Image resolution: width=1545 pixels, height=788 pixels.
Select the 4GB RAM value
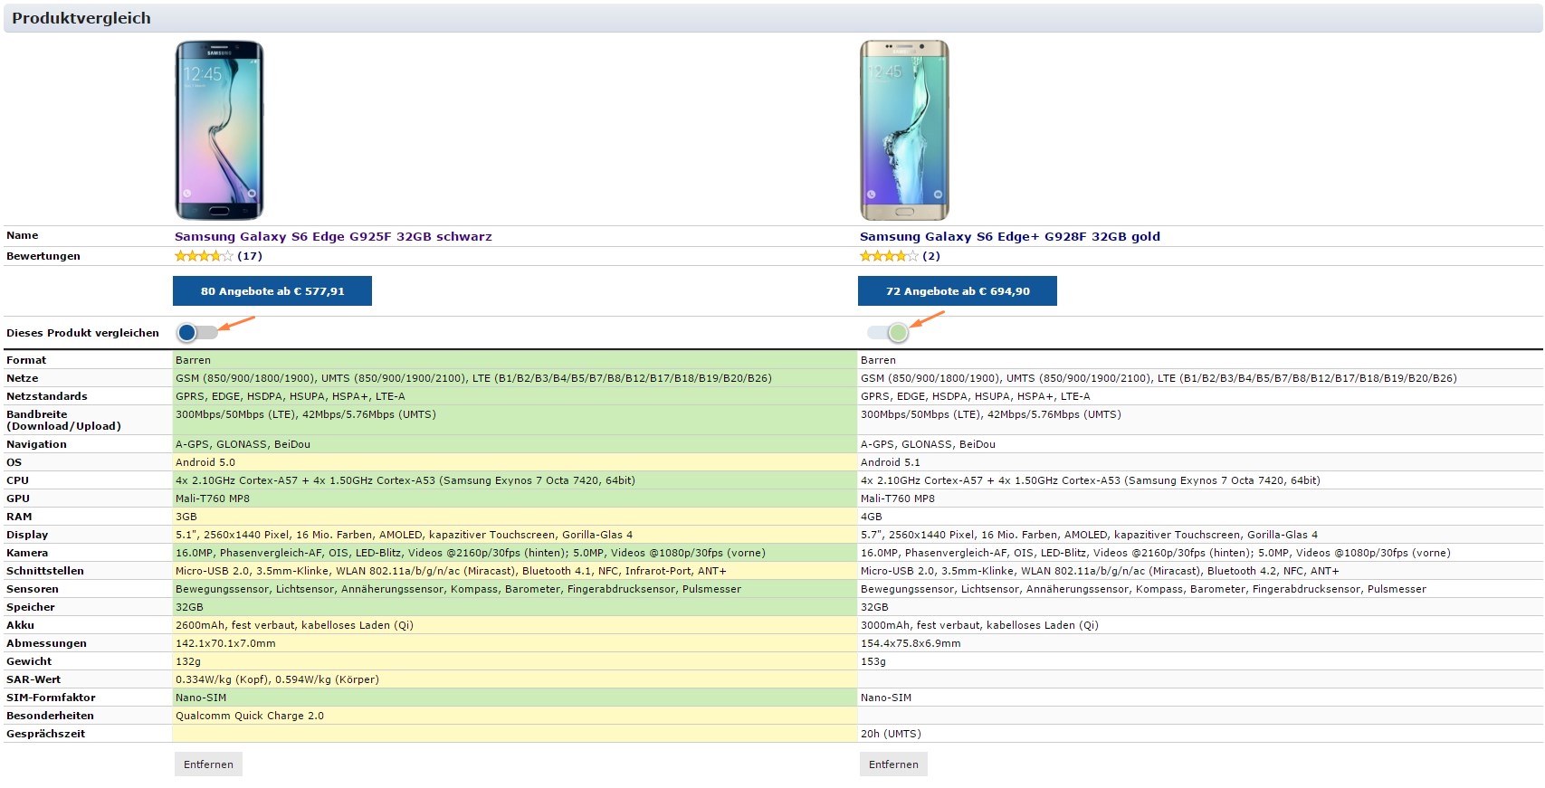point(872,517)
